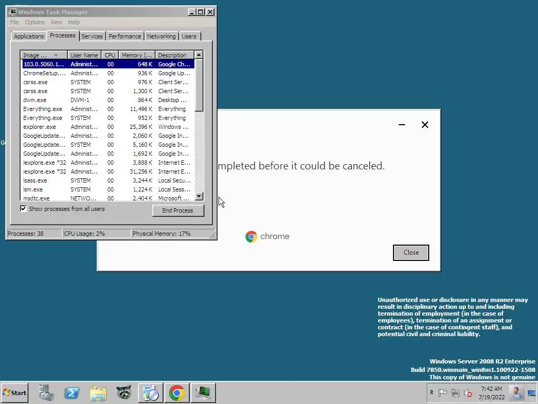Open the Options menu
Viewport: 538px width, 404px height.
tap(35, 22)
